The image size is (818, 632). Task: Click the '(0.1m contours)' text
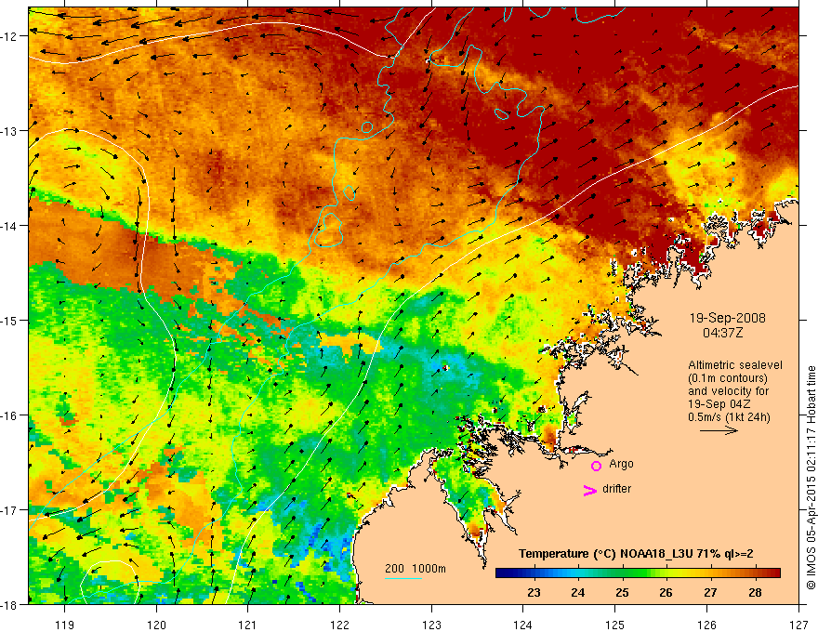coord(728,378)
